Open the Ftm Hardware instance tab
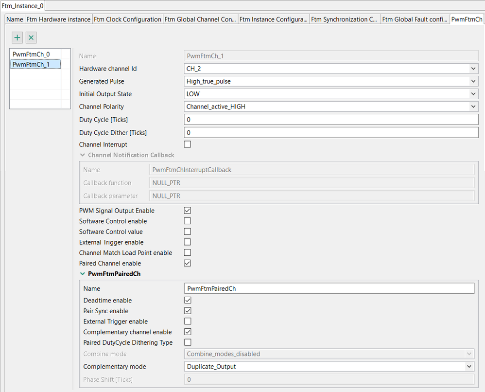Screen dimensions: 485x392 point(58,19)
